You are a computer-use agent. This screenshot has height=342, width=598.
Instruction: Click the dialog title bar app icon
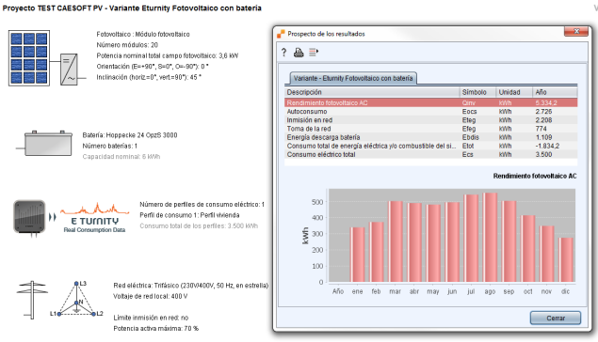click(x=281, y=34)
